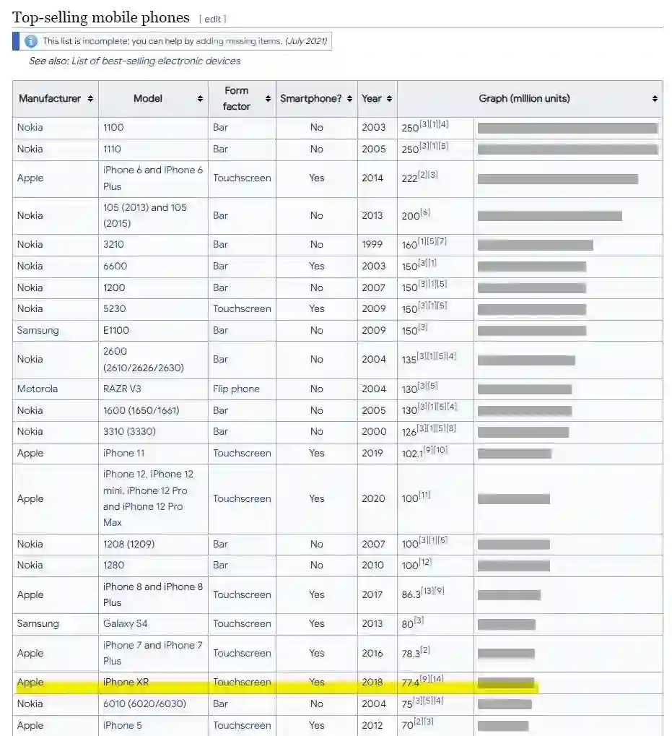Click the year 1999 in Nokia 3210 row

point(372,245)
